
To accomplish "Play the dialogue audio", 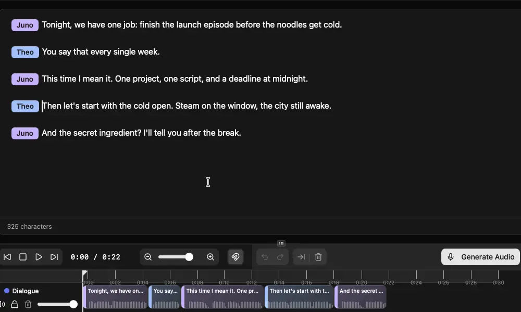I will pyautogui.click(x=39, y=257).
